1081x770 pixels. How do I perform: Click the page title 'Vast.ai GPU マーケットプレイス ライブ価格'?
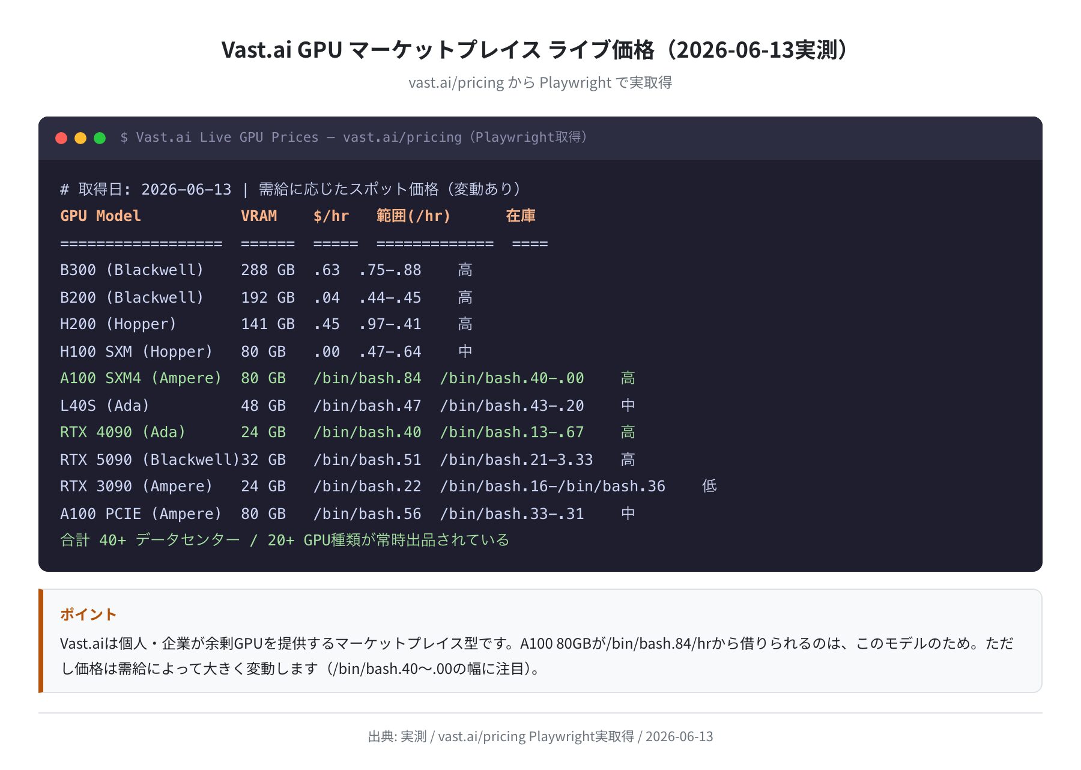click(x=438, y=49)
